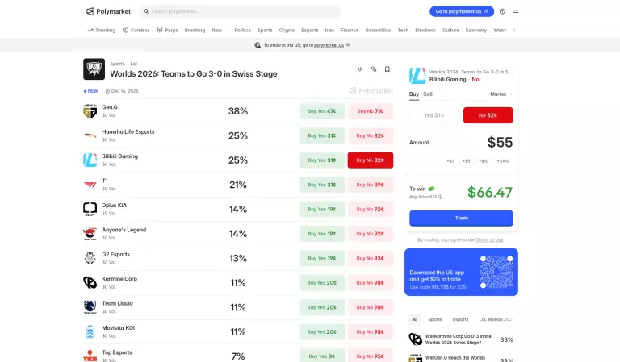Click the Polymarket logo icon
620x362 pixels.
click(90, 11)
